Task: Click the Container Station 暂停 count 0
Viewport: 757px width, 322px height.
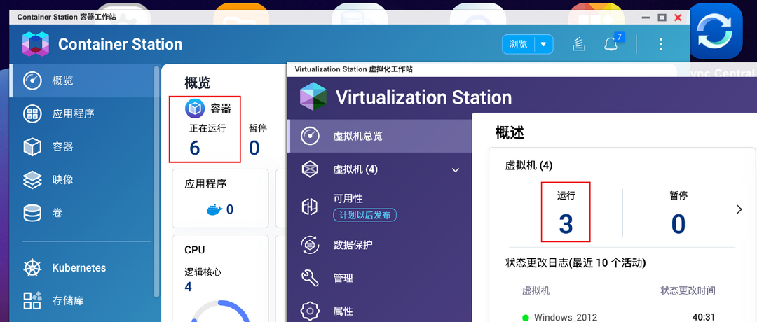Action: [x=254, y=148]
